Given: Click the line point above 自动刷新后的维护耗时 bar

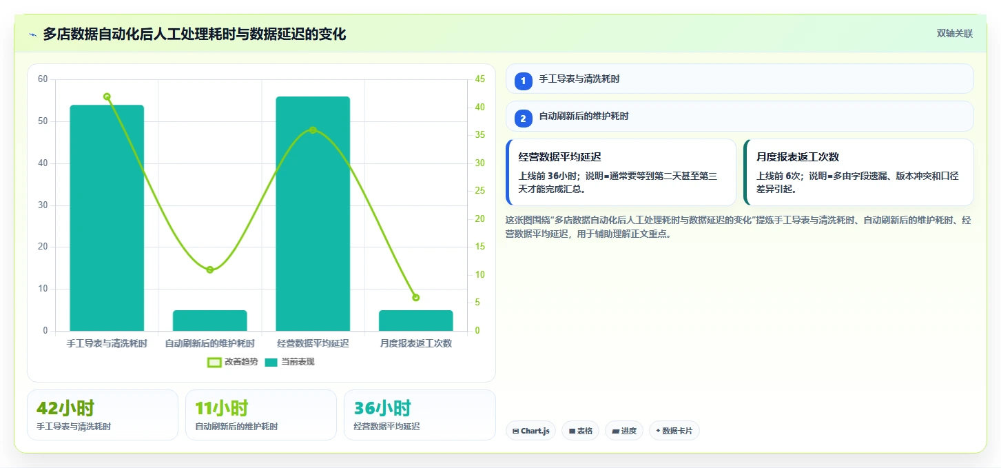Looking at the screenshot, I should point(210,269).
